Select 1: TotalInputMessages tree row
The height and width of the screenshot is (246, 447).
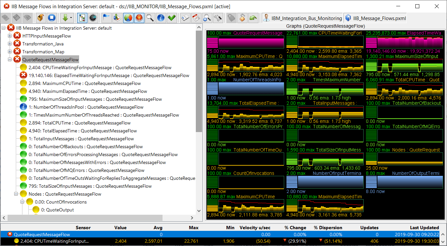[81, 139]
